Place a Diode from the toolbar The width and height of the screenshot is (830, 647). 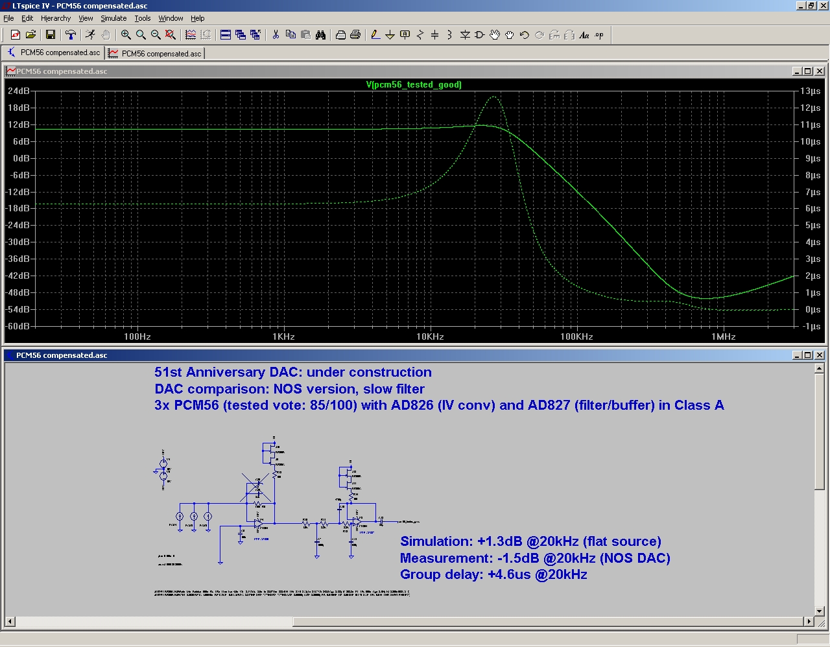point(465,35)
